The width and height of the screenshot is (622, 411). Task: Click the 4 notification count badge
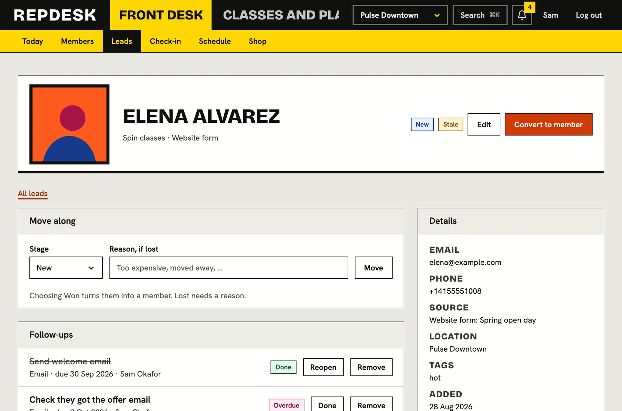click(529, 7)
